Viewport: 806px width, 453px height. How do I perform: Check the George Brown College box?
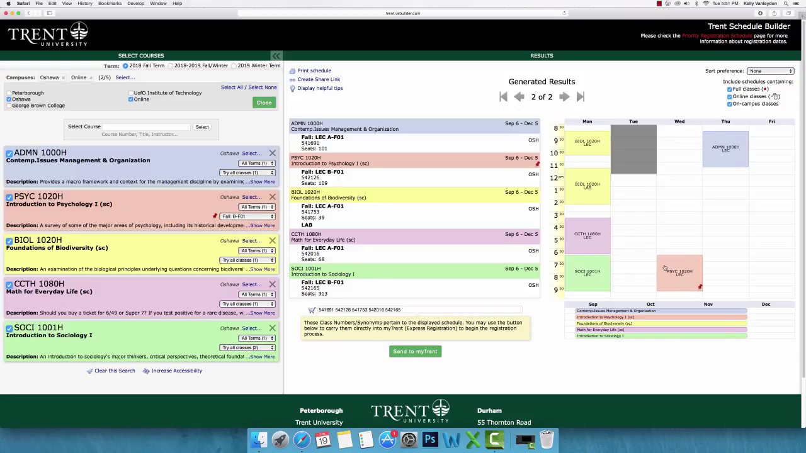click(x=9, y=106)
